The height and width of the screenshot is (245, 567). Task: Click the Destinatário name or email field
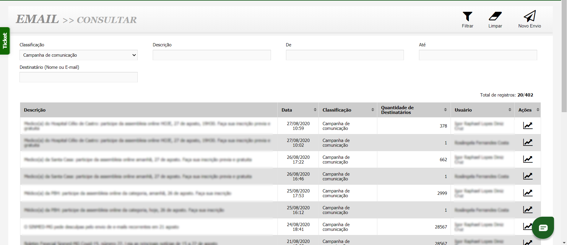click(79, 77)
